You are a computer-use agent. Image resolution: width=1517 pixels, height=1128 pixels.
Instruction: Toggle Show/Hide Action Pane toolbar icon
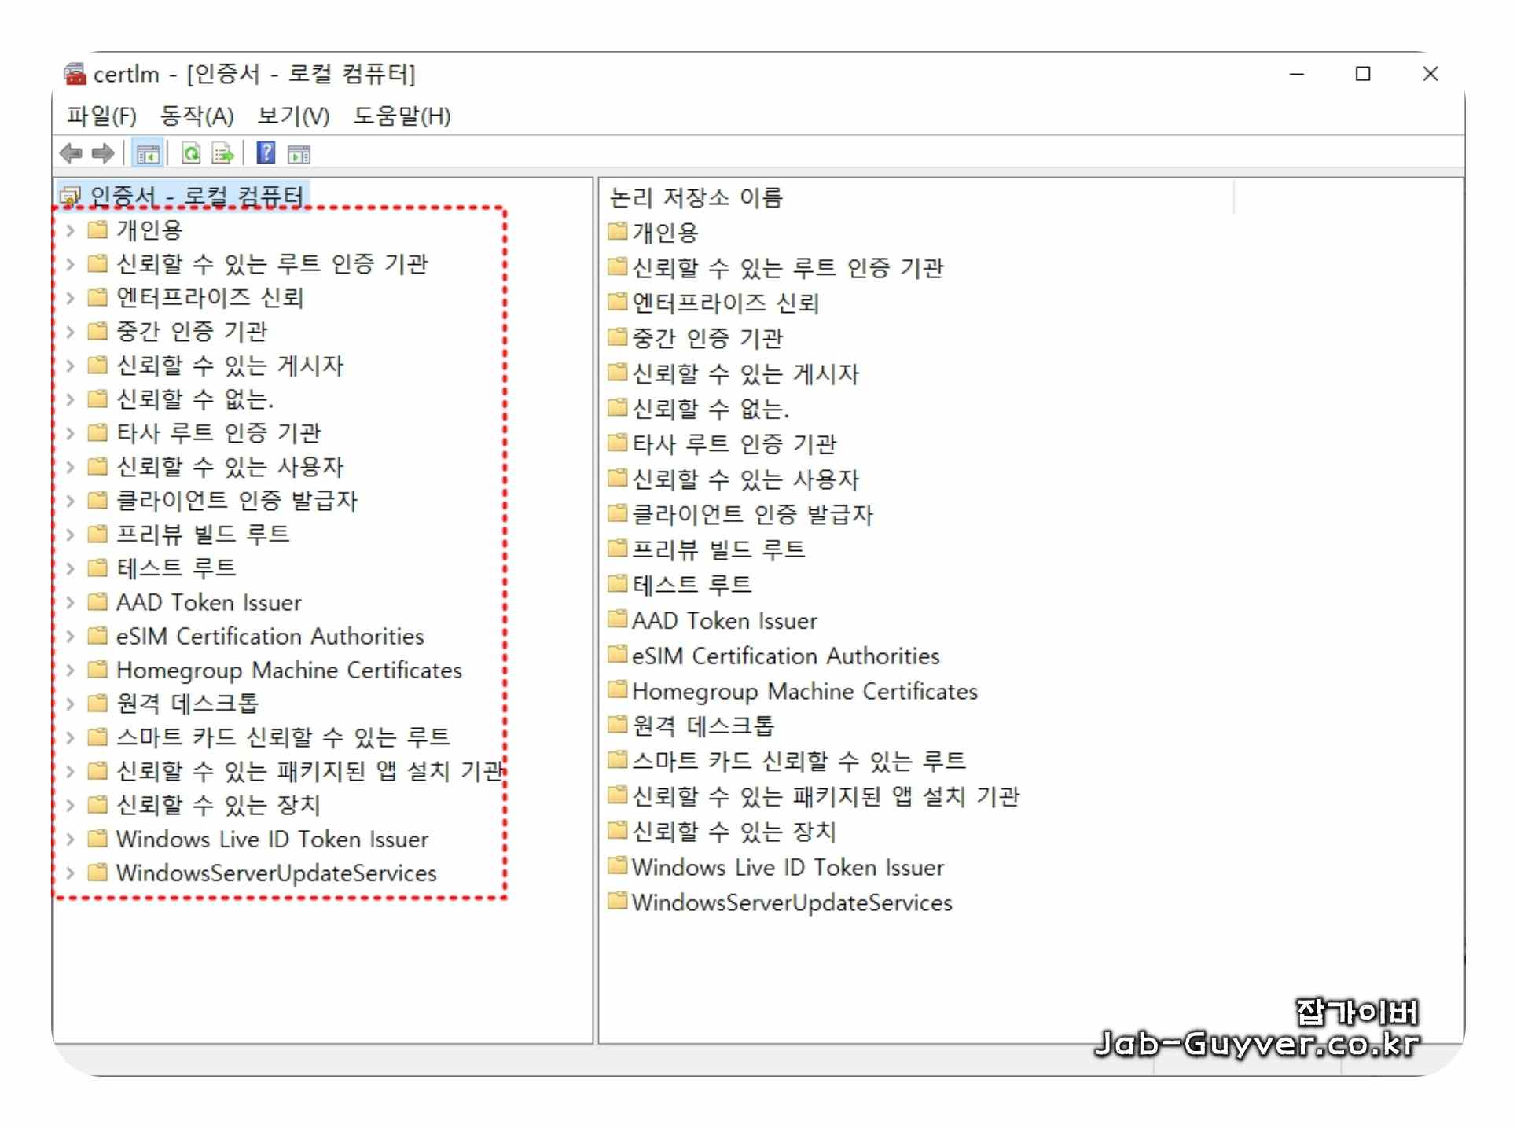(x=299, y=154)
